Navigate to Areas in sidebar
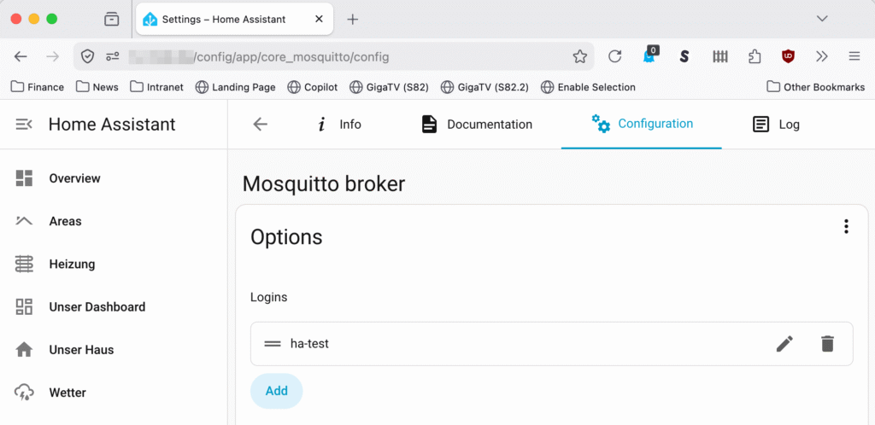 pos(65,221)
